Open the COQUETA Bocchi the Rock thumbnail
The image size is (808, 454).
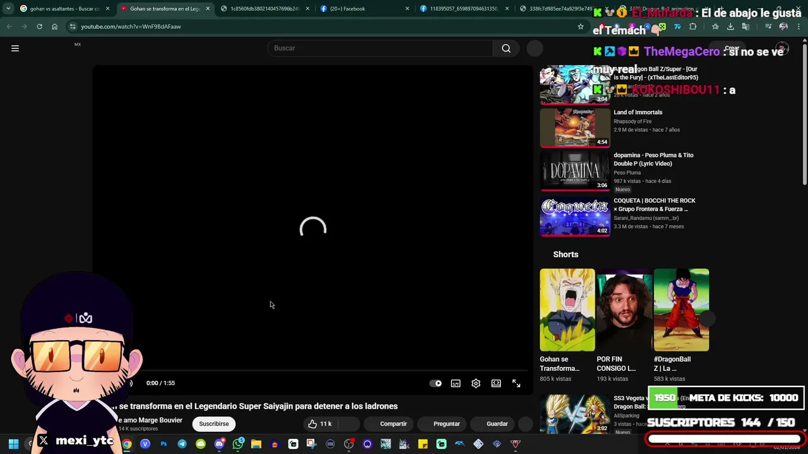coord(574,216)
